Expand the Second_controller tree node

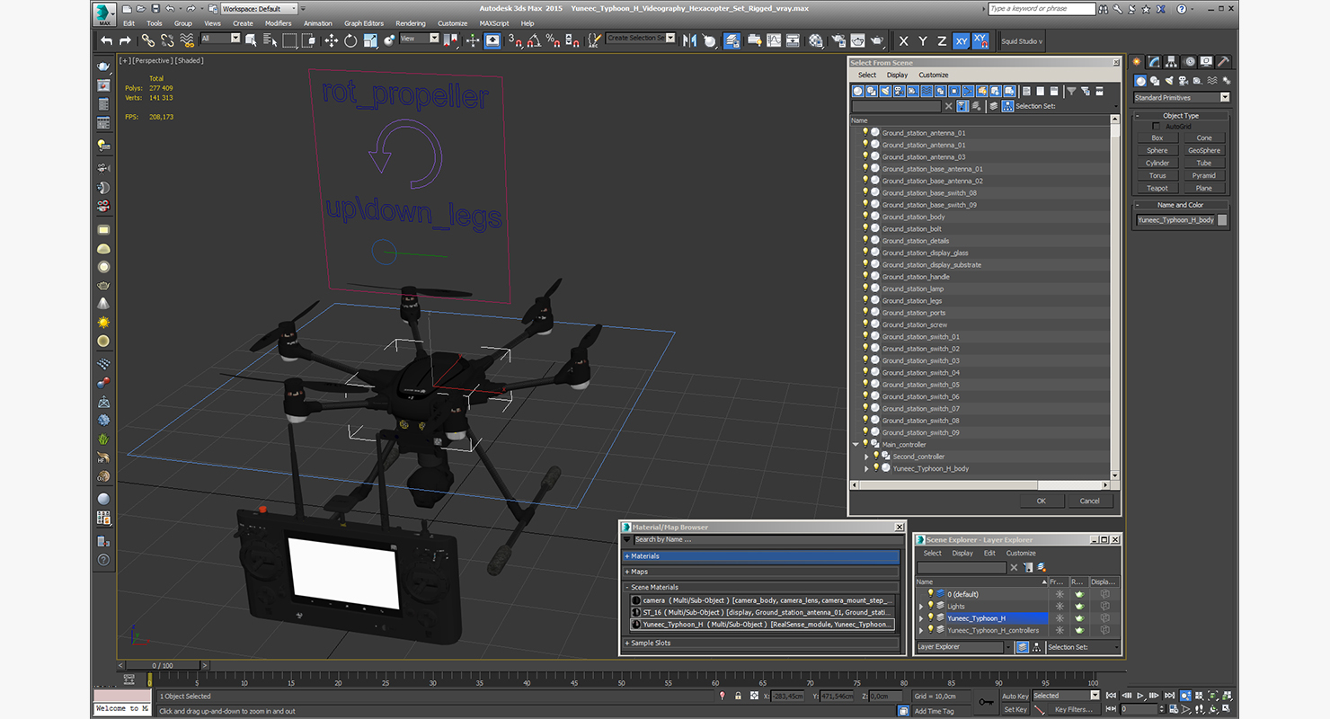click(866, 457)
